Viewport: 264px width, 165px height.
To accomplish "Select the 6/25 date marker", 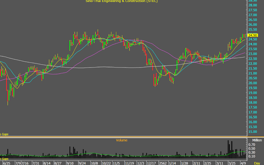I will click(7, 163).
